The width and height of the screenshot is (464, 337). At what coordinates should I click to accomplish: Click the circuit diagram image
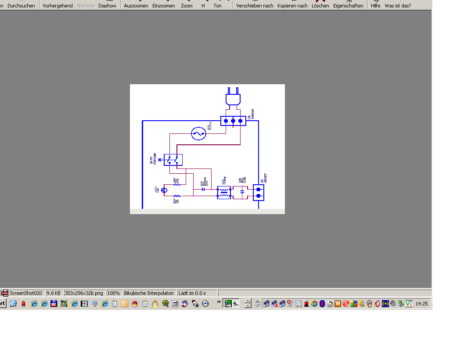click(207, 149)
